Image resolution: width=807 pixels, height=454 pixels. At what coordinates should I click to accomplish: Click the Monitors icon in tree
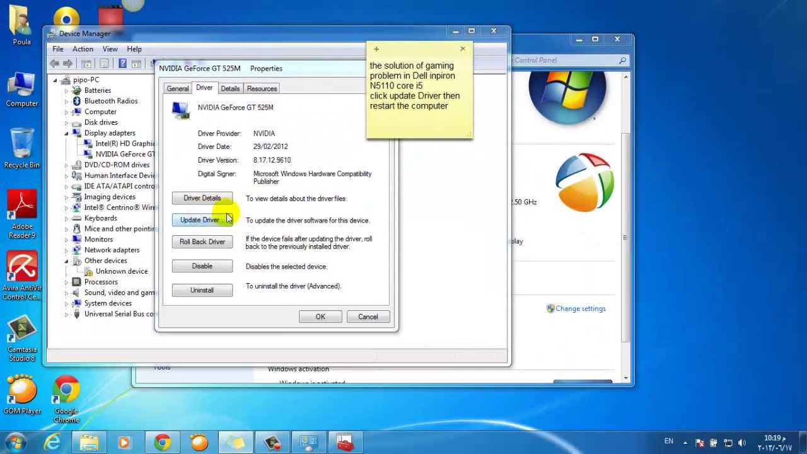[x=76, y=240]
